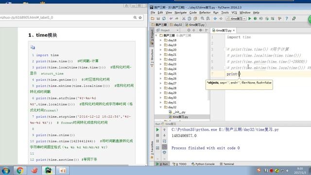Stop the process in the Run panel
Image resolution: width=311 pixels, height=175 pixels.
[x=157, y=135]
